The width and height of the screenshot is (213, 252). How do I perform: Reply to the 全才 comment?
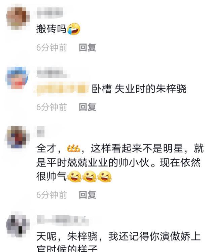pyautogui.click(x=87, y=195)
